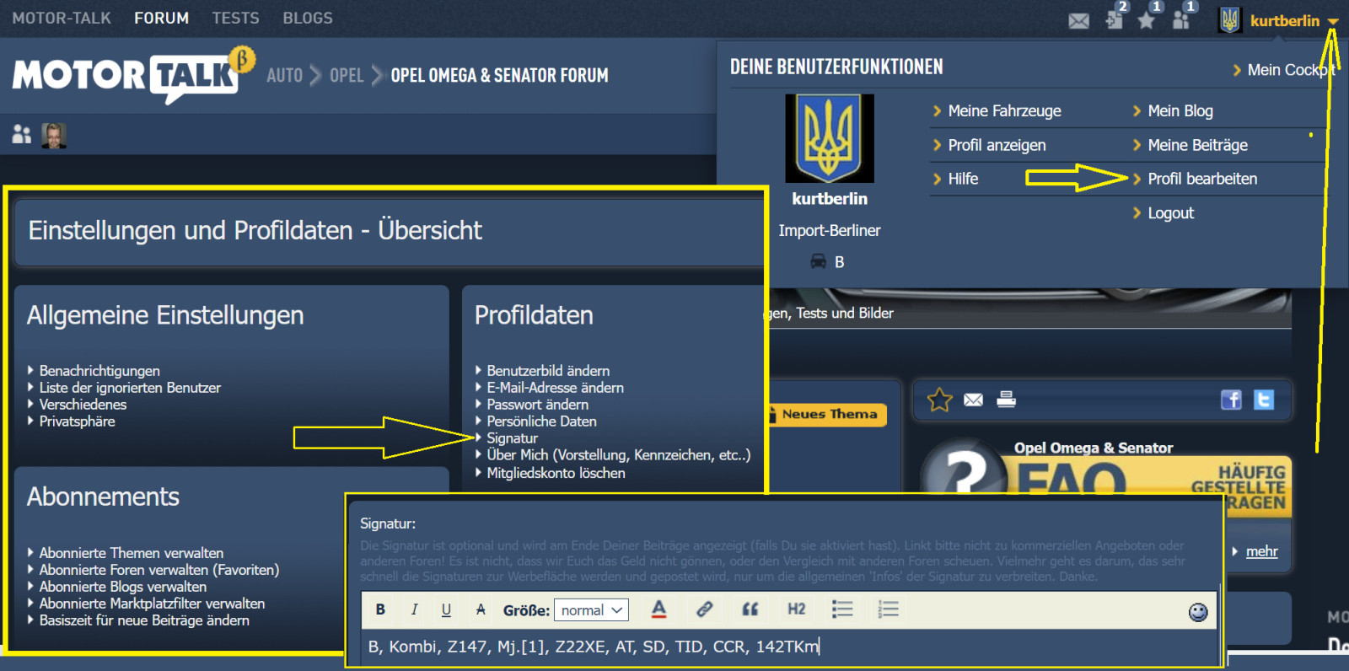
Task: Click the favorites star notification icon
Action: tap(1146, 20)
